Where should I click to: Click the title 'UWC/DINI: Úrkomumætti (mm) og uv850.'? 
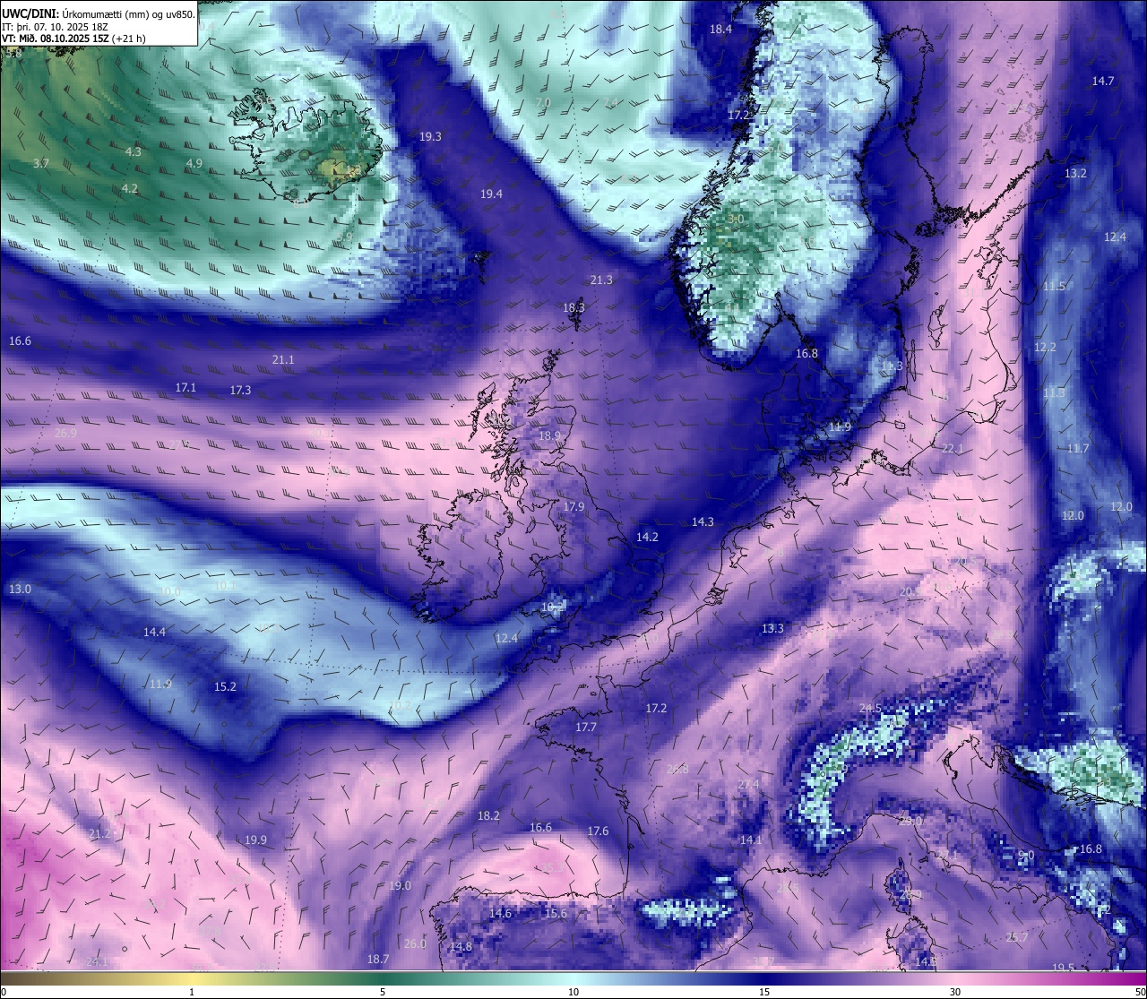point(99,13)
